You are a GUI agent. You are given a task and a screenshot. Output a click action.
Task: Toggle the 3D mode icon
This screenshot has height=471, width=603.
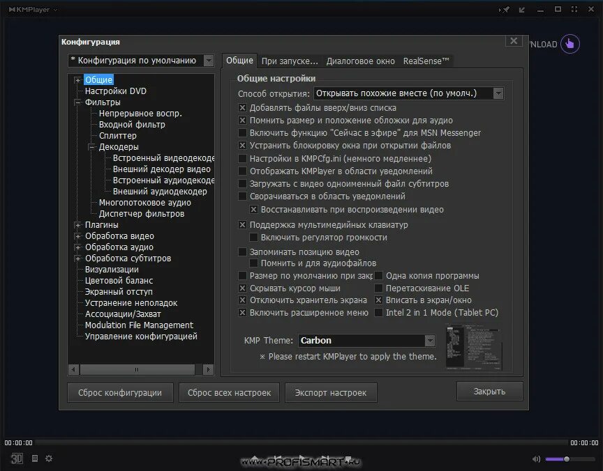[x=17, y=458]
